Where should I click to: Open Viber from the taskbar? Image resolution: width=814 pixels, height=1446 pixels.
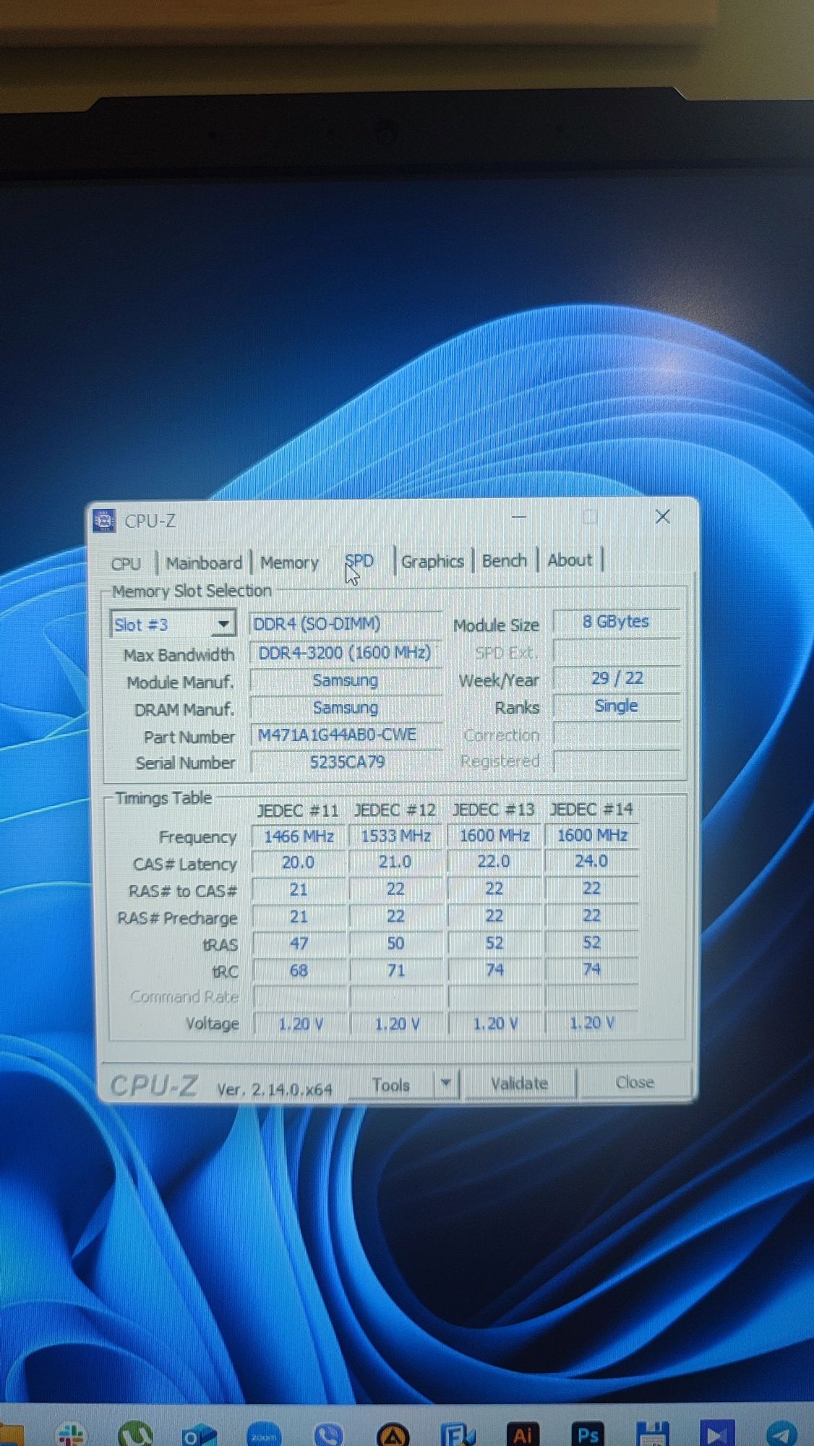click(328, 1434)
